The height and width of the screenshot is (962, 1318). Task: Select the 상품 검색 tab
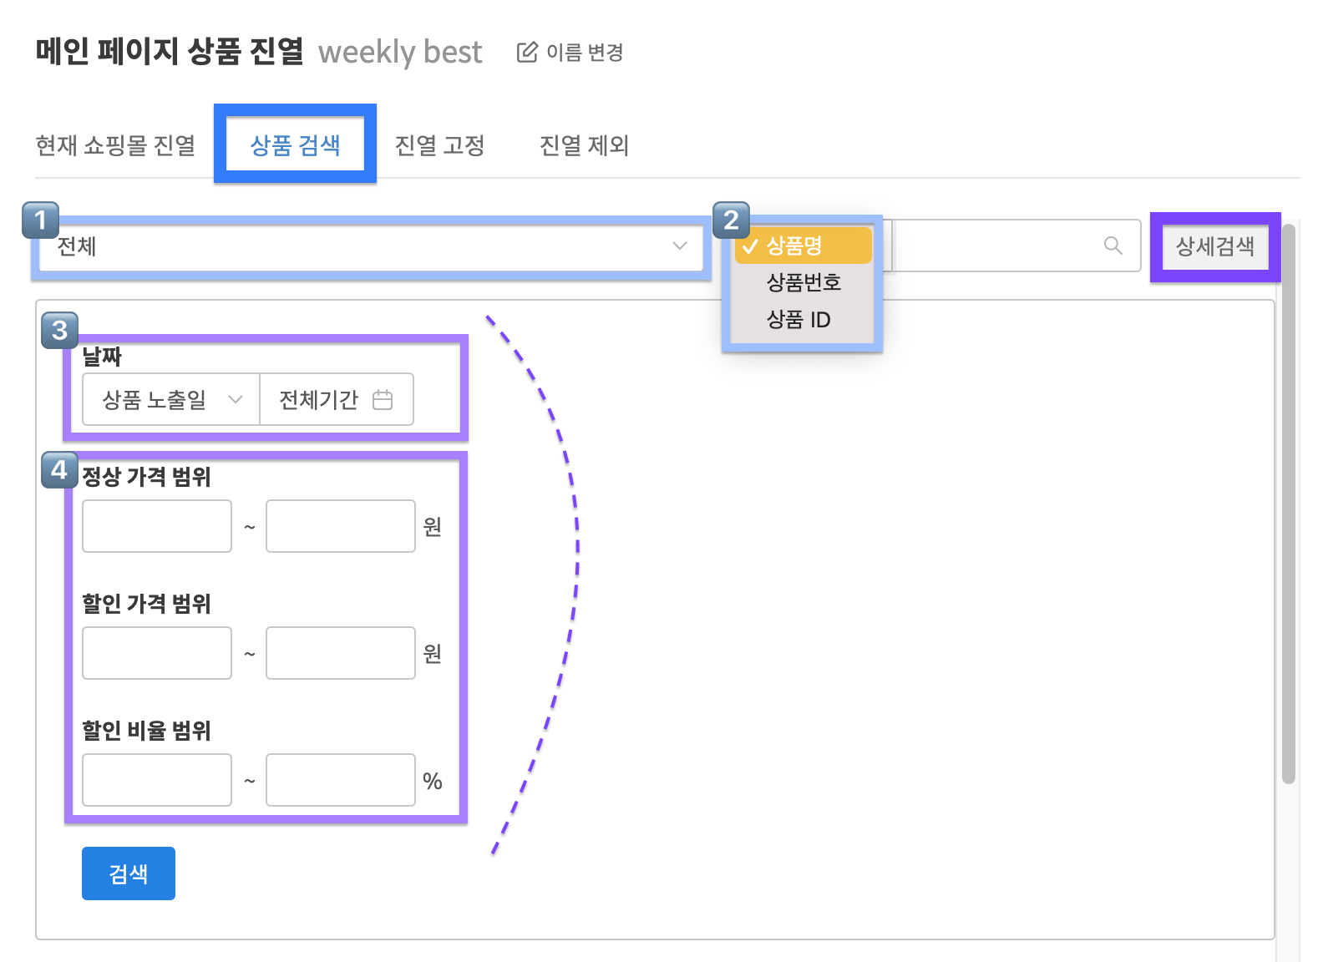click(x=295, y=145)
